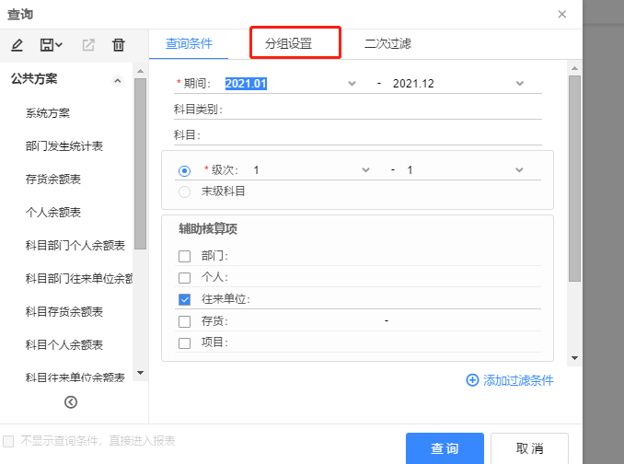
Task: Click the blue 查询 button
Action: click(x=445, y=448)
